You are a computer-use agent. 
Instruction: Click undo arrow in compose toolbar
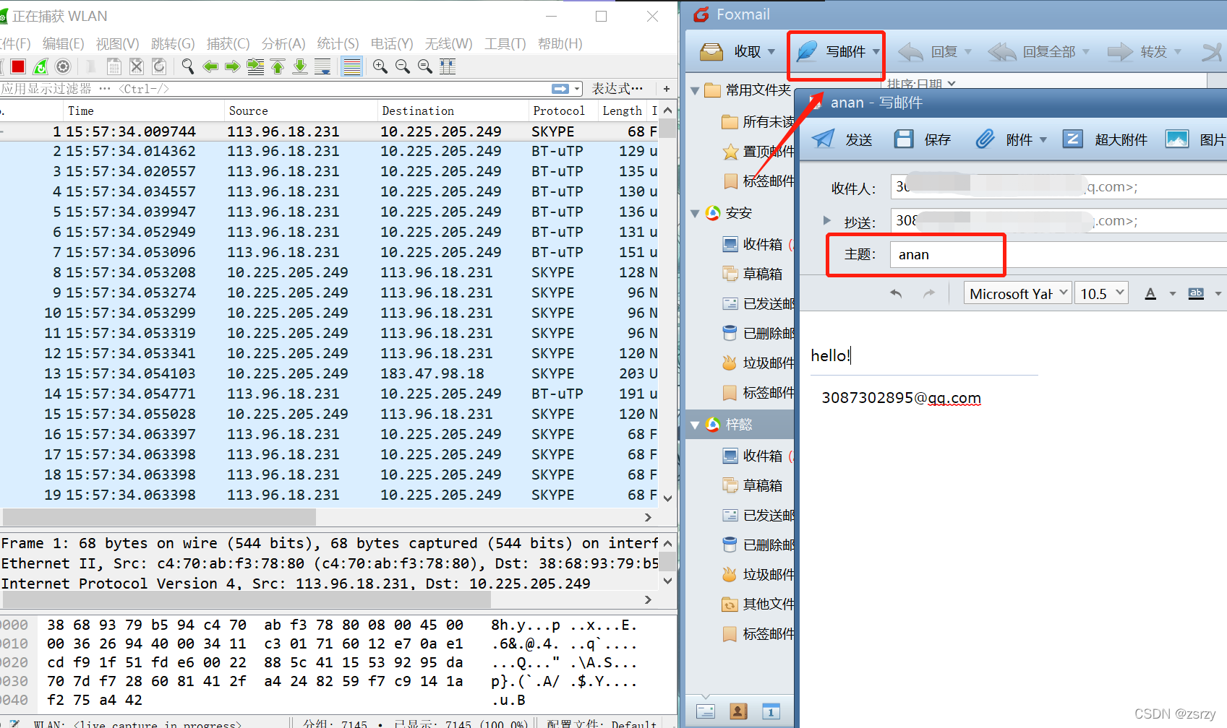point(896,293)
